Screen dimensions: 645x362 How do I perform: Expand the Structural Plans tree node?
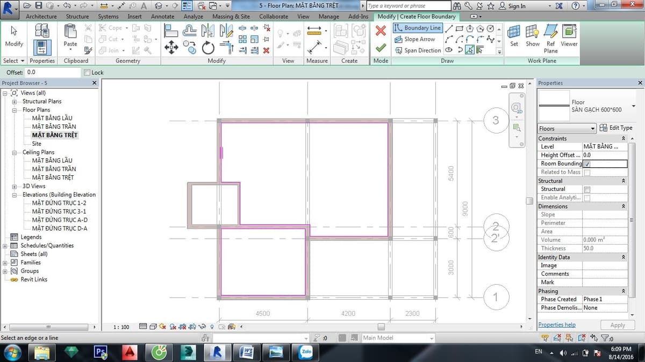pos(14,101)
